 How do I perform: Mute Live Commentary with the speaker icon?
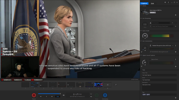point(142,52)
